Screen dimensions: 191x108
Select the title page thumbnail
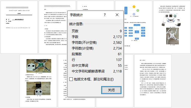coord(19,27)
